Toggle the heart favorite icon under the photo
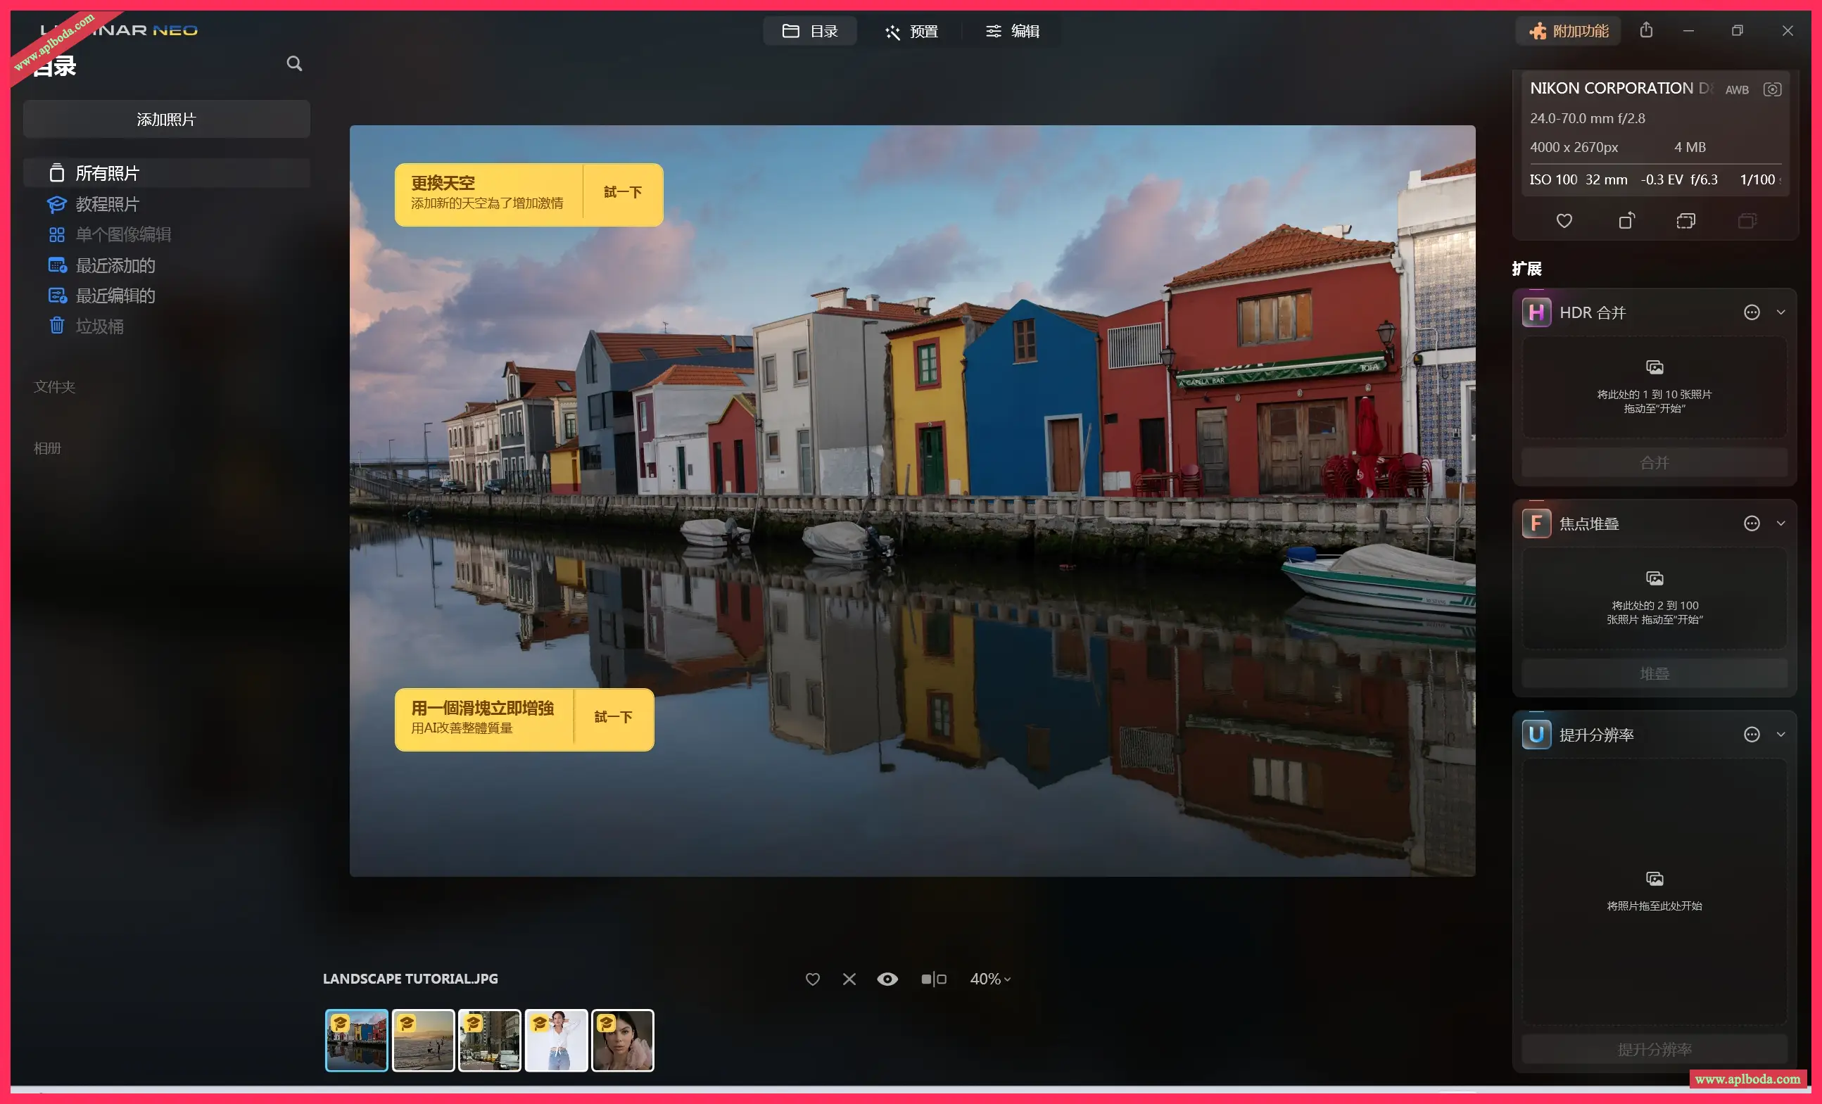 813,978
